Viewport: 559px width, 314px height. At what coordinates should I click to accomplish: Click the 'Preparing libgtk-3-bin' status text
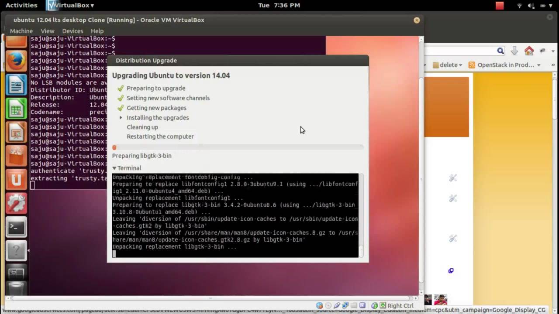[x=142, y=156]
